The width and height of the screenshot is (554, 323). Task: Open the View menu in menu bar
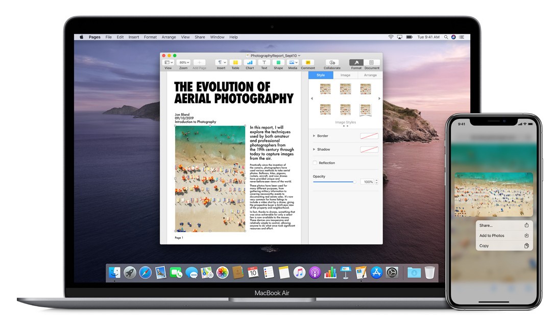(185, 37)
